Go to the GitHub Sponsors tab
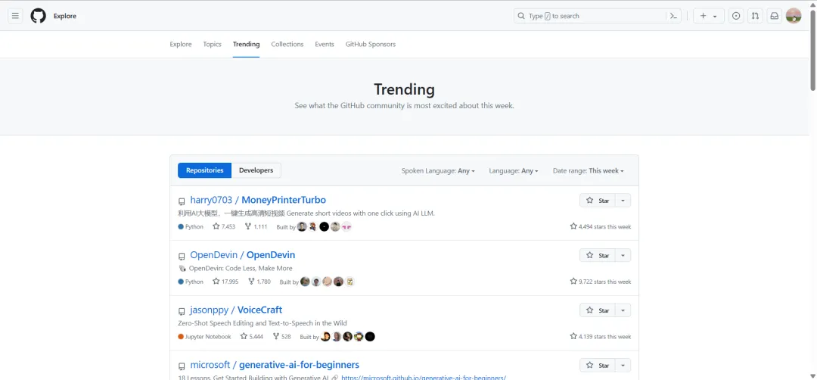 point(371,45)
